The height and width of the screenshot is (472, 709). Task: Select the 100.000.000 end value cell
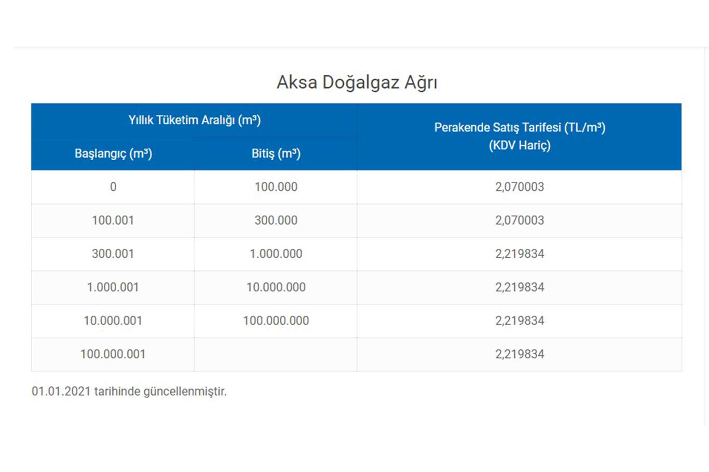click(276, 321)
